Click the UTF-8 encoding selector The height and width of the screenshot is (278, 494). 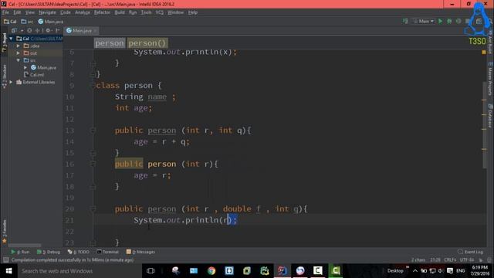pyautogui.click(x=467, y=260)
